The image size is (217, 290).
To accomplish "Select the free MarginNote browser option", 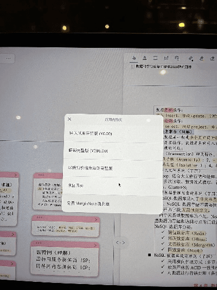I will pos(112,203).
